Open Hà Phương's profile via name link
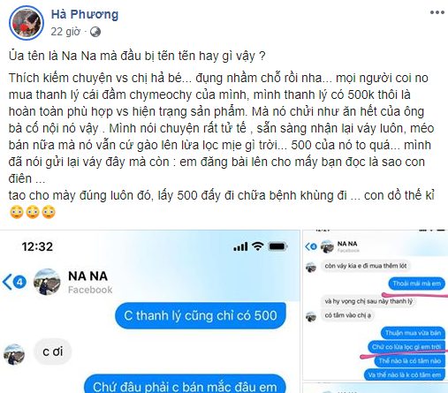The height and width of the screenshot is (393, 448). [x=85, y=14]
